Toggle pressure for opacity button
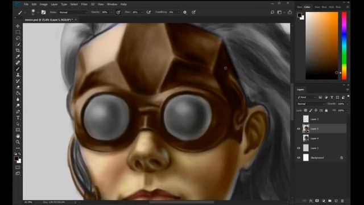The height and width of the screenshot is (205, 364). point(118,12)
